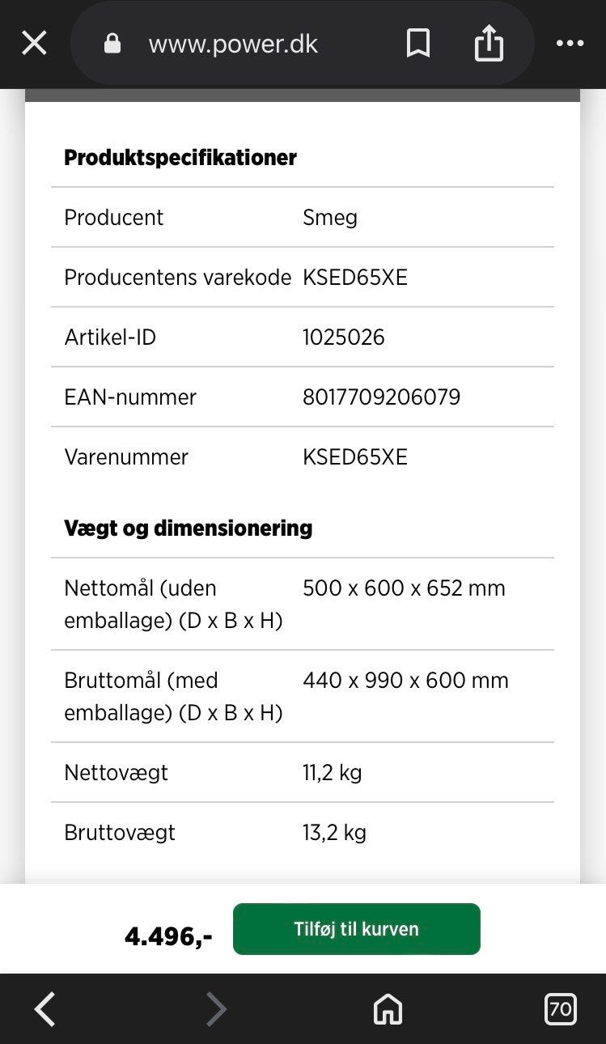Tap the www.power.dk address bar

pos(233,45)
